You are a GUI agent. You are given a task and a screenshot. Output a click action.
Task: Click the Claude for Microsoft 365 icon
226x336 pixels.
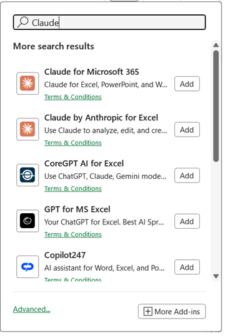(27, 84)
